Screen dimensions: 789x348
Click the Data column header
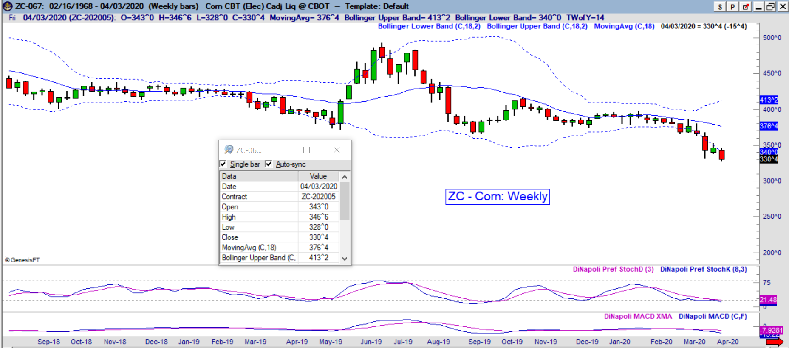(x=259, y=176)
